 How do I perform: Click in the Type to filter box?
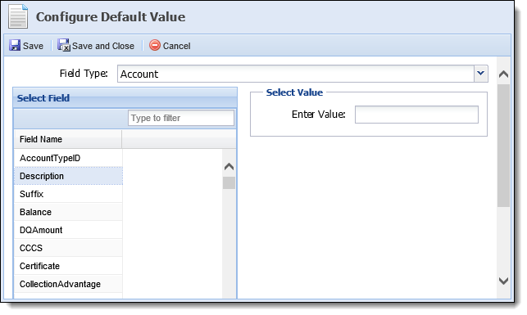pyautogui.click(x=181, y=118)
